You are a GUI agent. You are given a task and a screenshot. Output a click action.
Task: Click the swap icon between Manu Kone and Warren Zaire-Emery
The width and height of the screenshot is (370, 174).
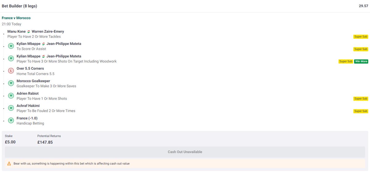[x=29, y=32]
